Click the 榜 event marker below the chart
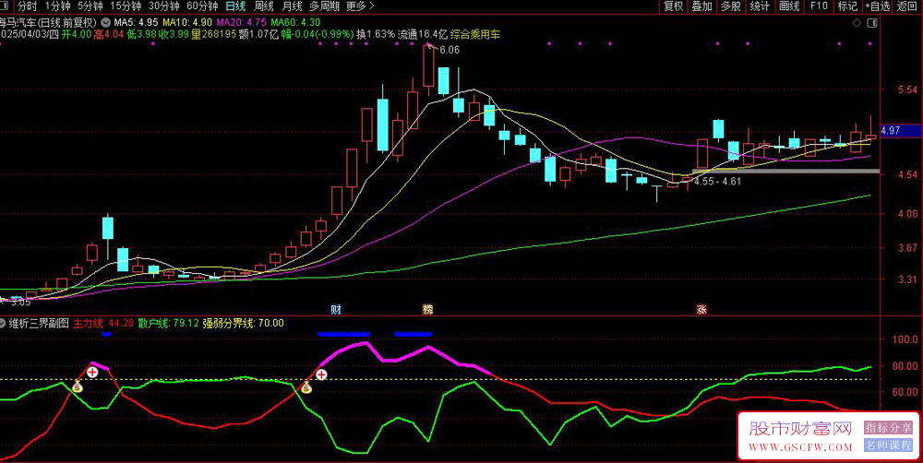The width and height of the screenshot is (923, 463). coord(427,310)
